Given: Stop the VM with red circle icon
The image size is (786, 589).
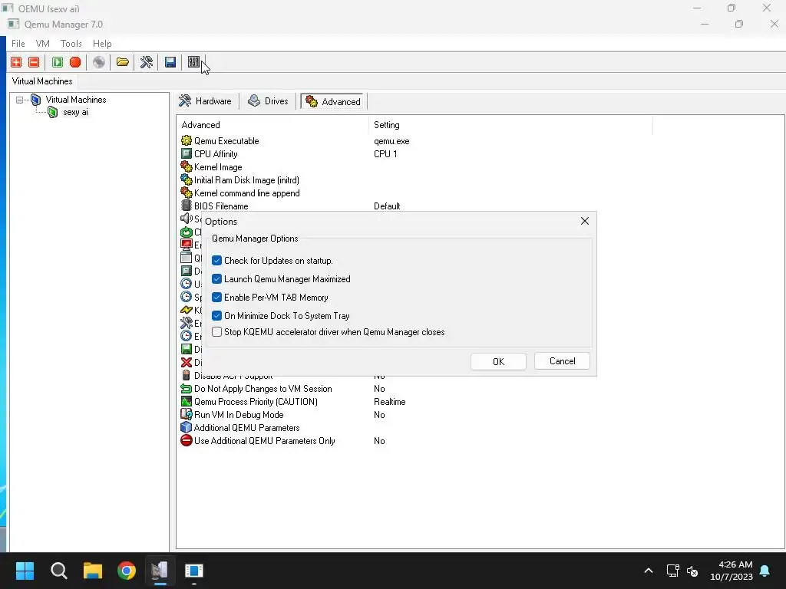Looking at the screenshot, I should [x=75, y=62].
